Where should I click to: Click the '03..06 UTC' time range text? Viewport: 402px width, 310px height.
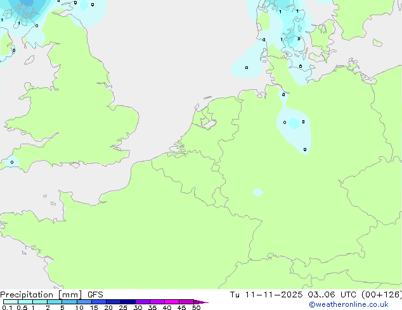click(332, 295)
